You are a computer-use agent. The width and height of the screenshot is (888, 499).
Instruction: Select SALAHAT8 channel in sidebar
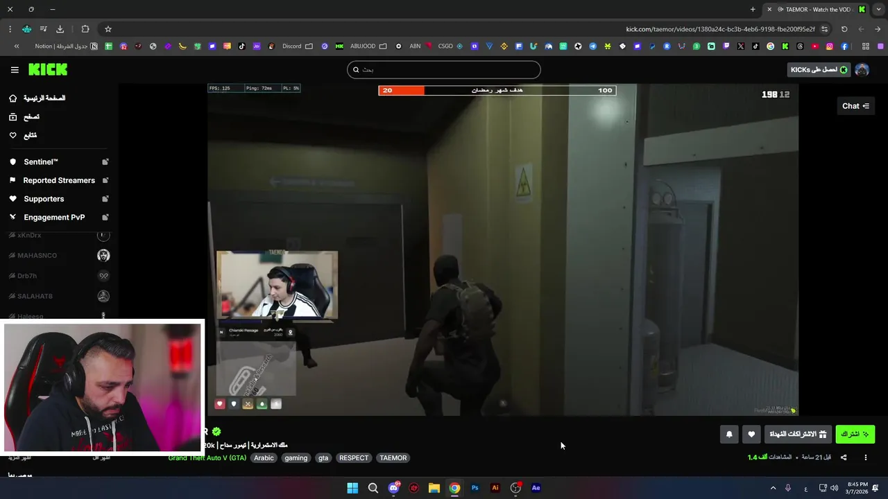[x=58, y=297]
